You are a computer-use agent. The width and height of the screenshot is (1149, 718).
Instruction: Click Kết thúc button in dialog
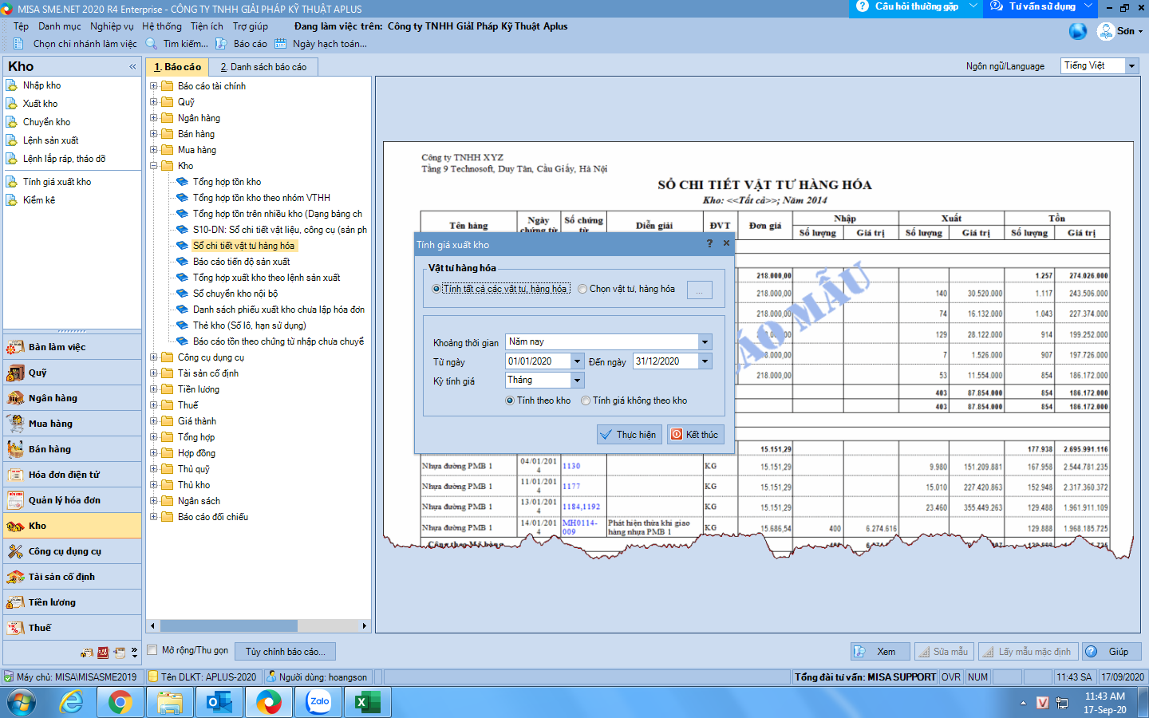(696, 434)
